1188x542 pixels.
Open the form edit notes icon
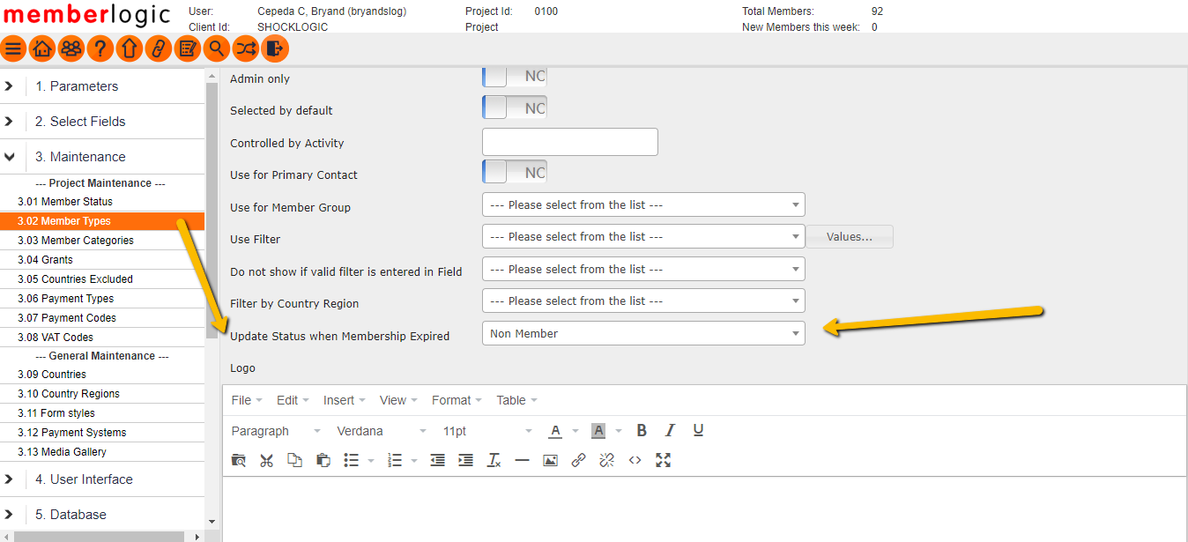[x=188, y=48]
